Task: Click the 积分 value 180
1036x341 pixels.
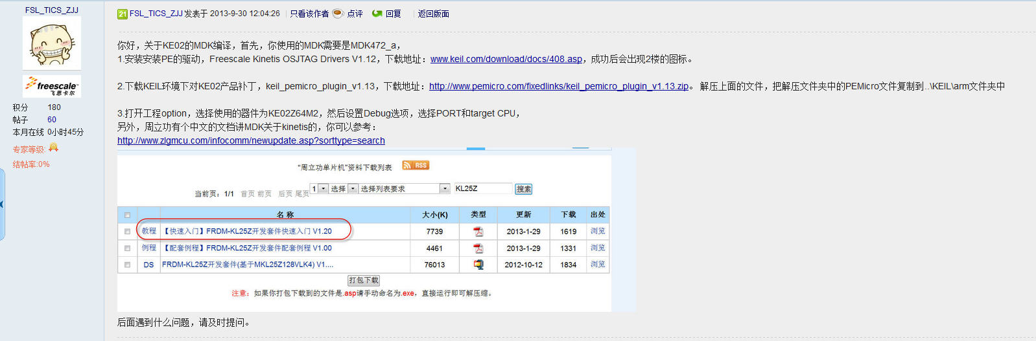Action: [54, 107]
